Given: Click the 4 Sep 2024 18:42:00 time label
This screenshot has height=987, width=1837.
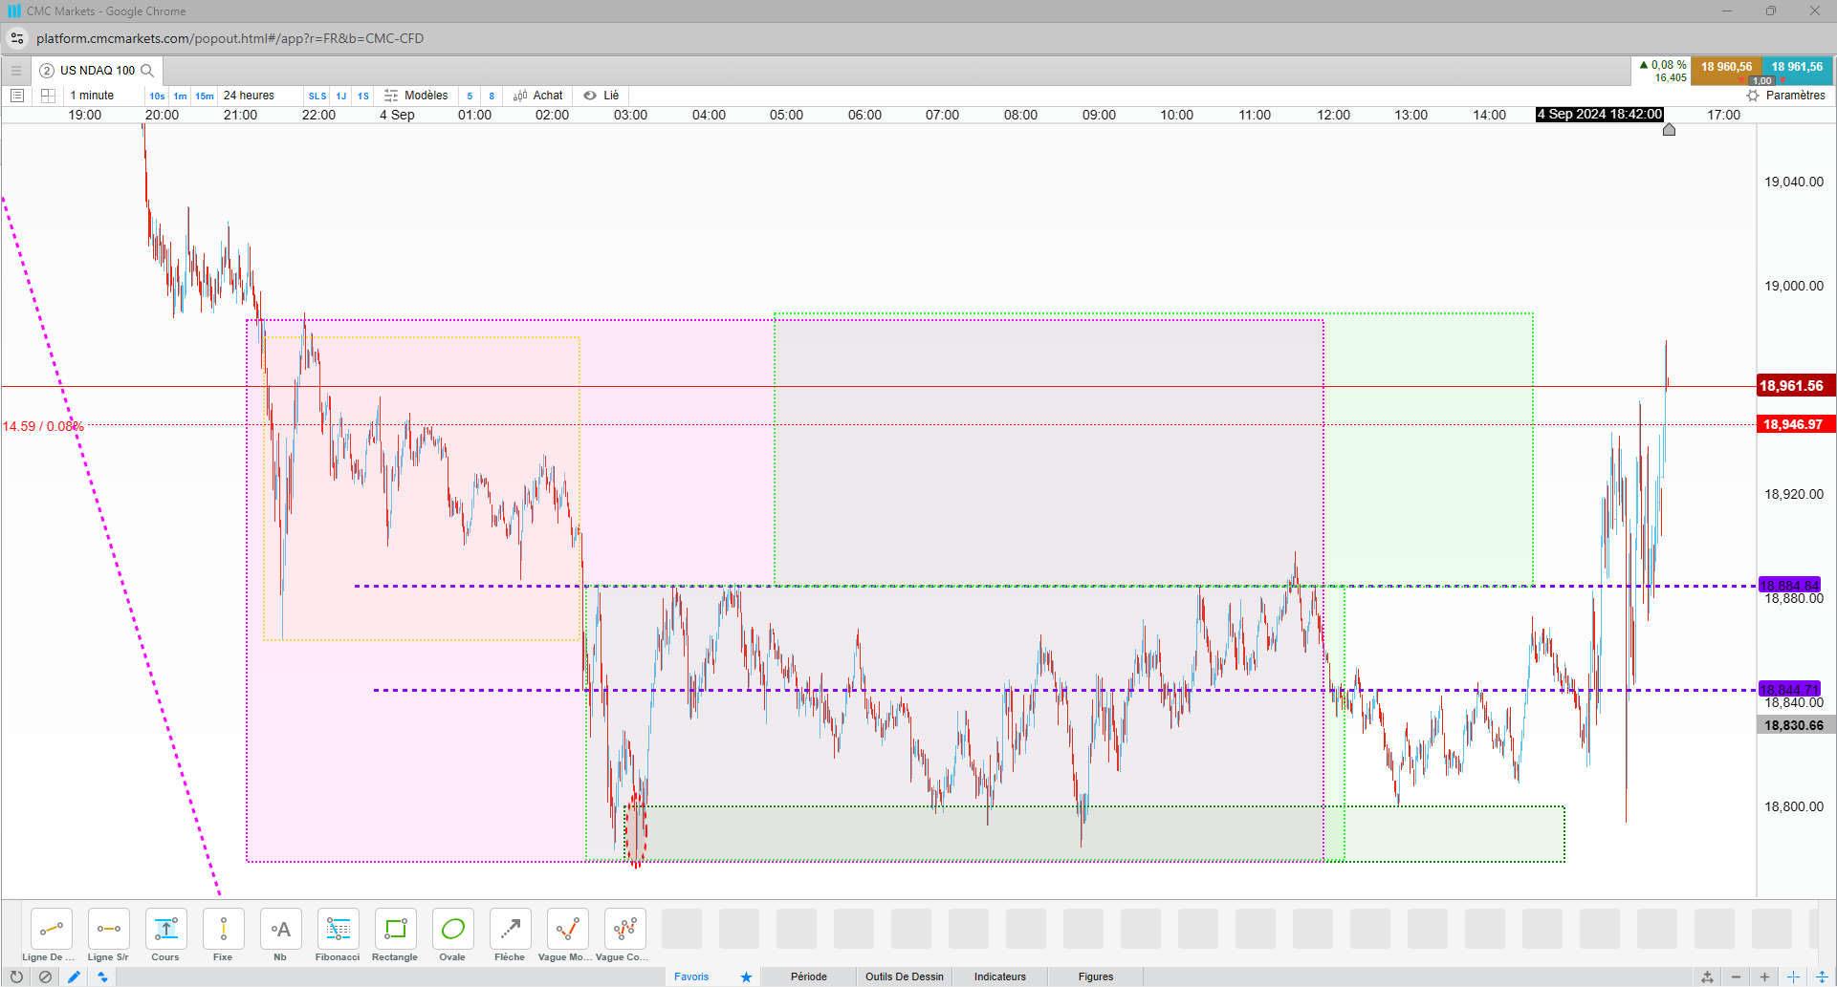Looking at the screenshot, I should tap(1600, 115).
